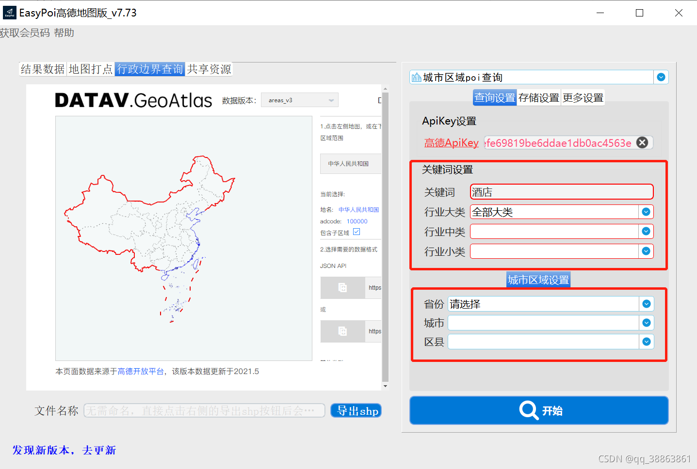
Task: Open the 城市区域poi查询 mode dropdown
Action: (661, 77)
